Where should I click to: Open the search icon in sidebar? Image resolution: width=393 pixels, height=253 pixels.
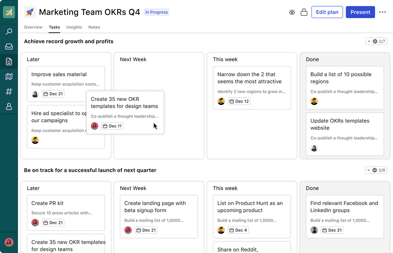click(9, 32)
